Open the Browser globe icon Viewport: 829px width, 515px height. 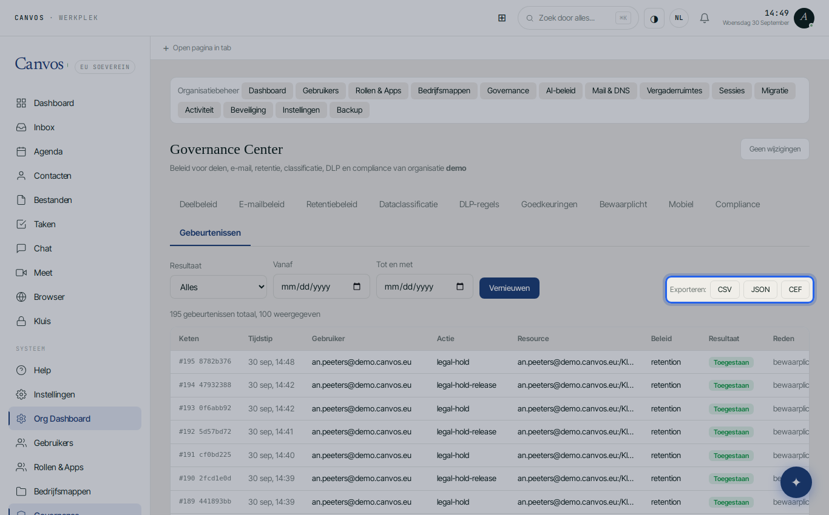(x=21, y=297)
